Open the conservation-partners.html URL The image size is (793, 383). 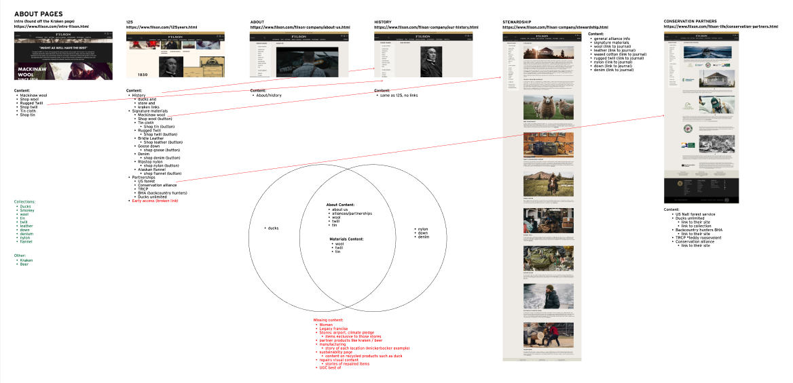click(720, 26)
